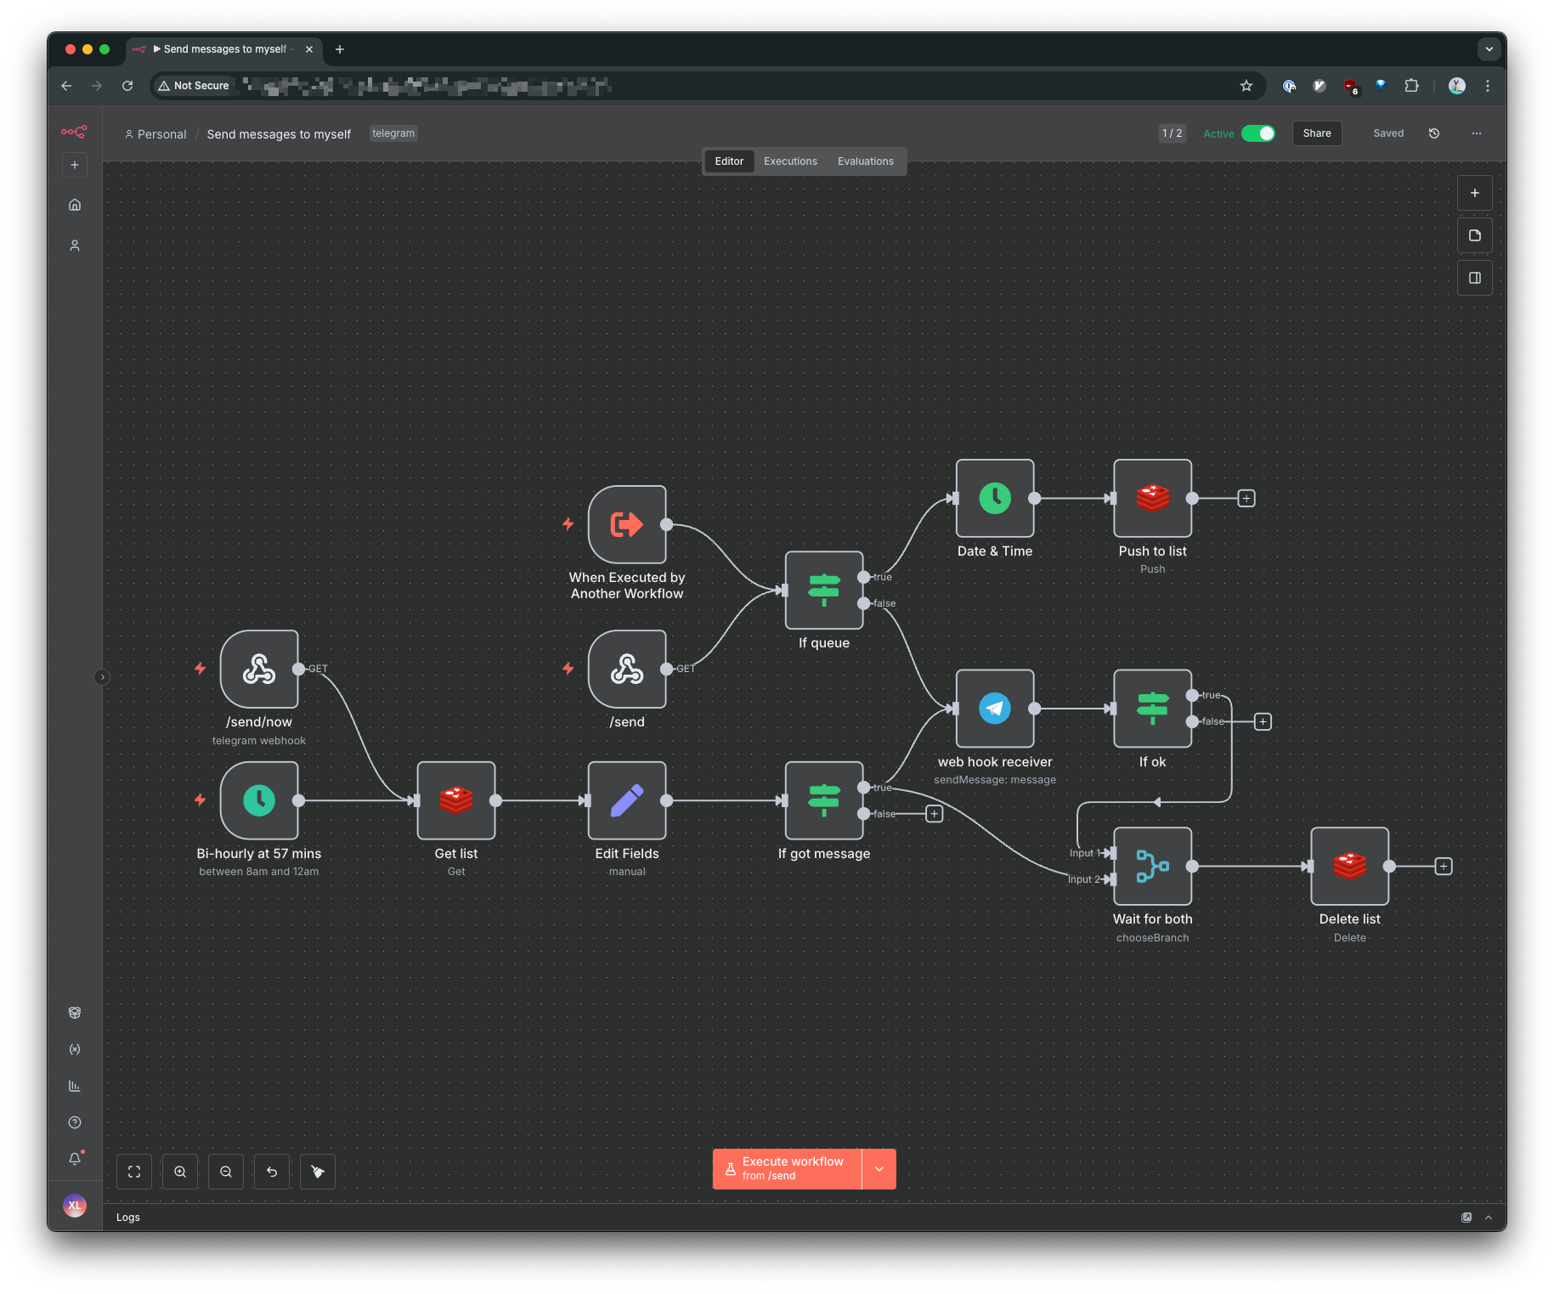The width and height of the screenshot is (1554, 1294).
Task: Toggle the focus panel on the right
Action: tap(1474, 278)
